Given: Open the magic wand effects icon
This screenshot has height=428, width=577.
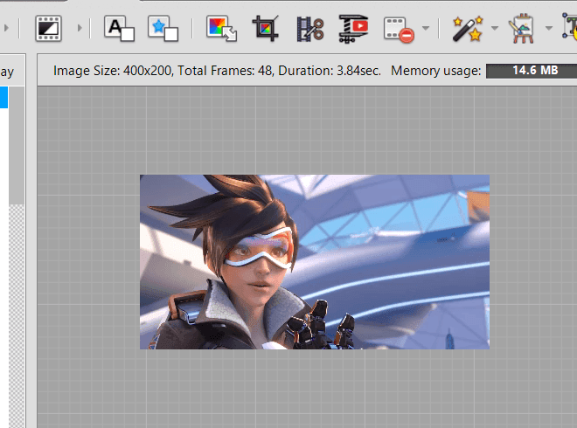Looking at the screenshot, I should click(468, 28).
